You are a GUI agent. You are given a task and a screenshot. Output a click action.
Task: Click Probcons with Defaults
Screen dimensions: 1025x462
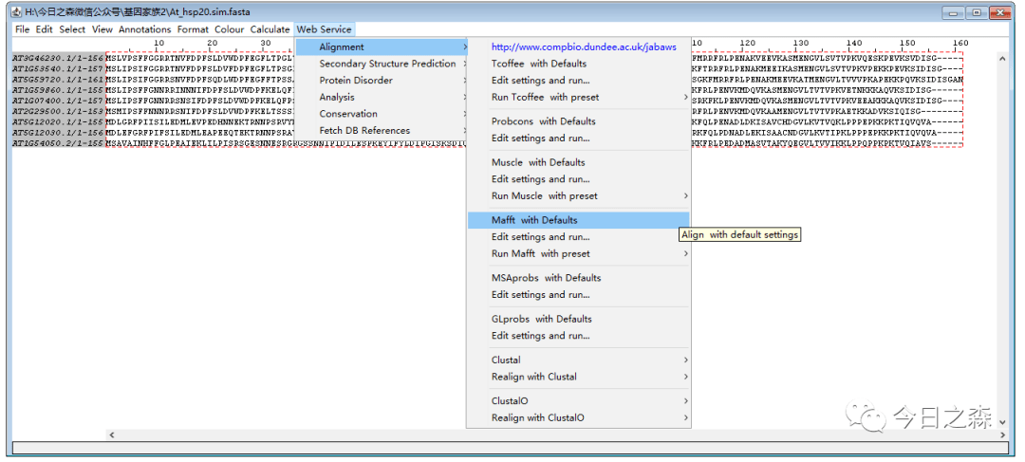coord(543,121)
